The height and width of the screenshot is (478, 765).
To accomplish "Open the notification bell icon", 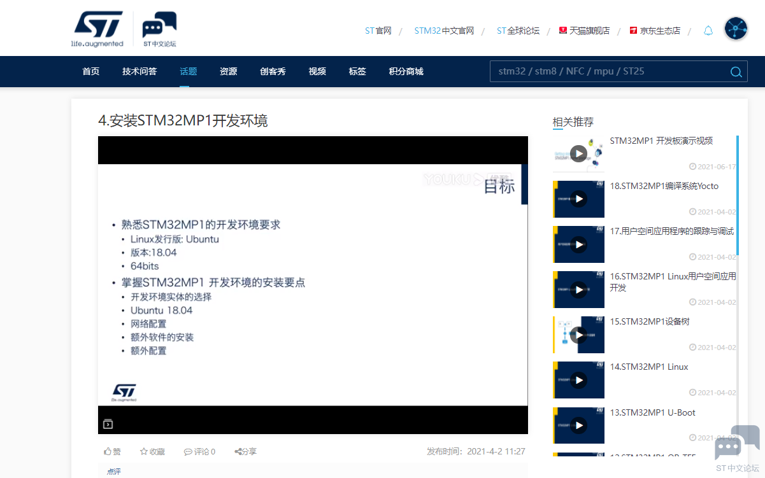I will [x=708, y=31].
